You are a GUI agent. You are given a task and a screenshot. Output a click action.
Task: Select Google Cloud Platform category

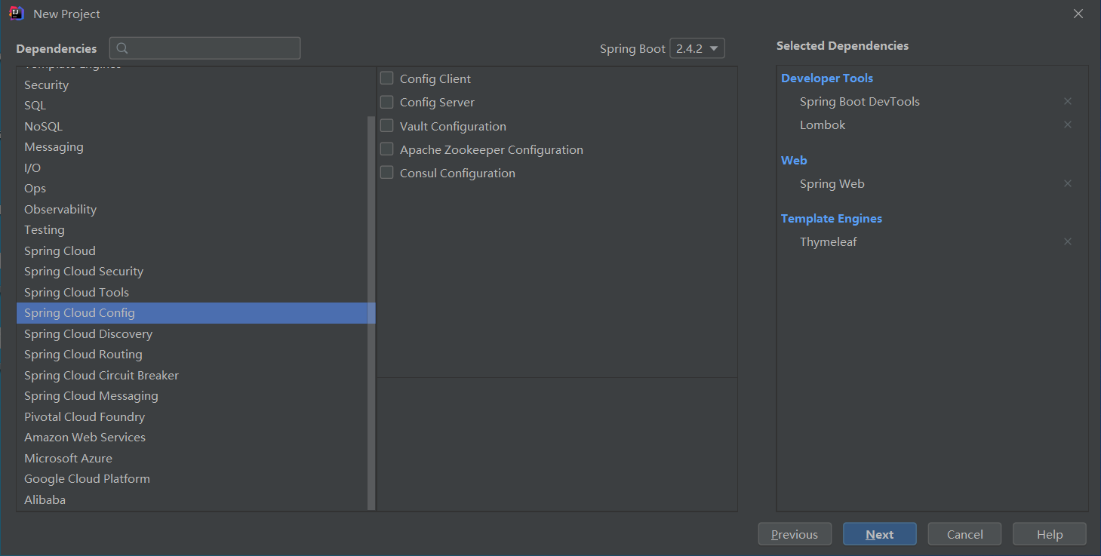pyautogui.click(x=192, y=479)
